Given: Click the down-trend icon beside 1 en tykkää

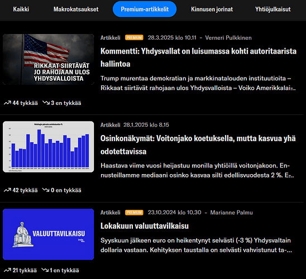Looking at the screenshot, I should point(45,270).
